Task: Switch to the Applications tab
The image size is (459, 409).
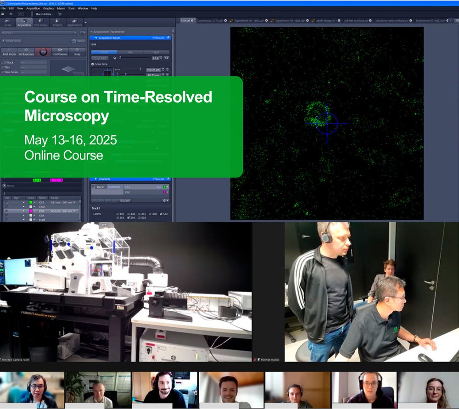Action: click(75, 22)
